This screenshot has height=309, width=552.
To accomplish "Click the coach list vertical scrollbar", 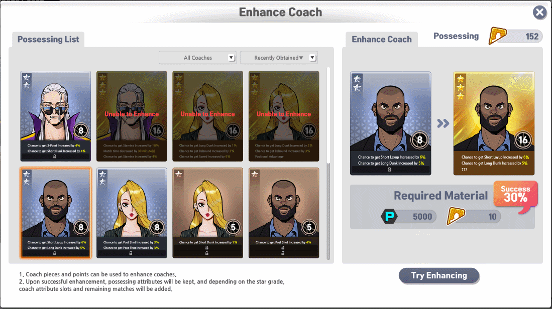I will click(x=328, y=115).
